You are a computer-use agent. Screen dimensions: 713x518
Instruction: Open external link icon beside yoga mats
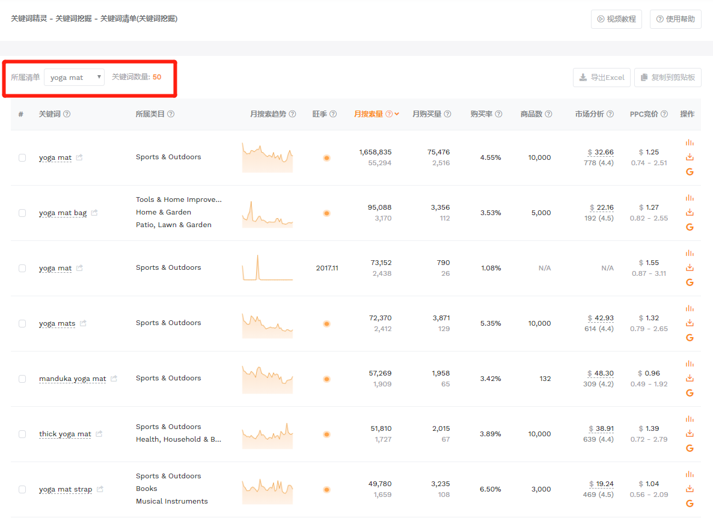[83, 323]
